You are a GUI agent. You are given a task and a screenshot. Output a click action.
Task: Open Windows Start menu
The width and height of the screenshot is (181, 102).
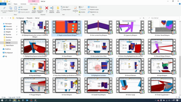pos(2,100)
